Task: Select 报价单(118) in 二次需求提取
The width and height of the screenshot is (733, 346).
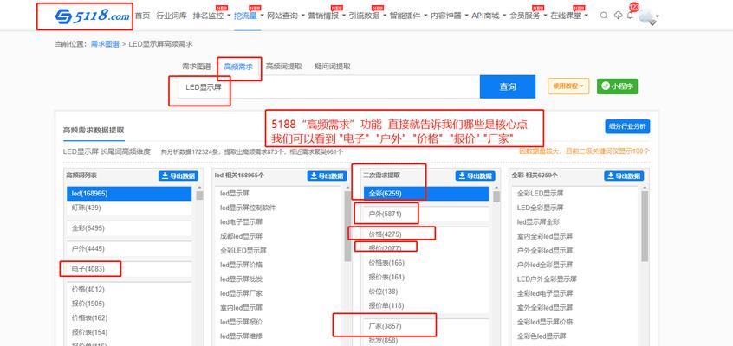Action: 426,306
